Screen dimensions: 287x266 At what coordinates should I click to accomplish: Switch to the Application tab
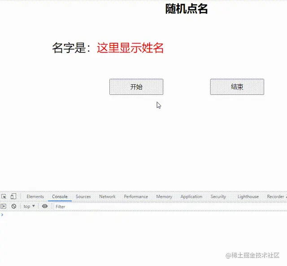point(191,196)
